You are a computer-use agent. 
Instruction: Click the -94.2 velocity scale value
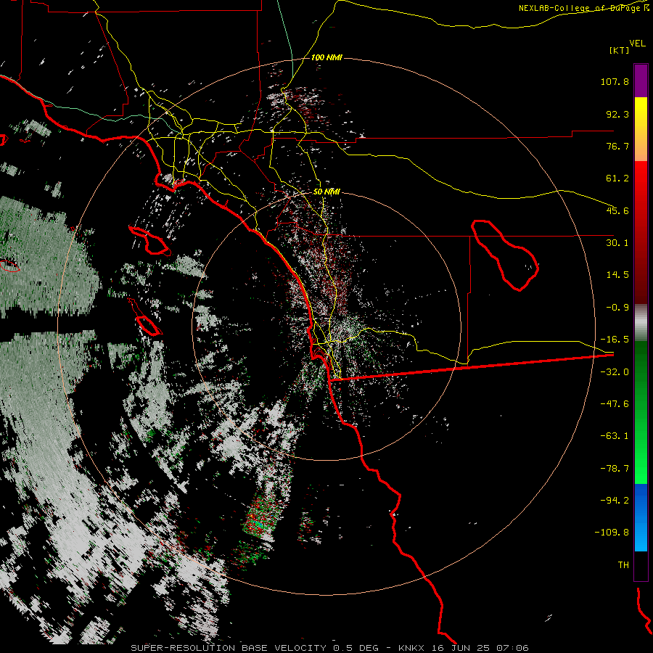point(615,501)
